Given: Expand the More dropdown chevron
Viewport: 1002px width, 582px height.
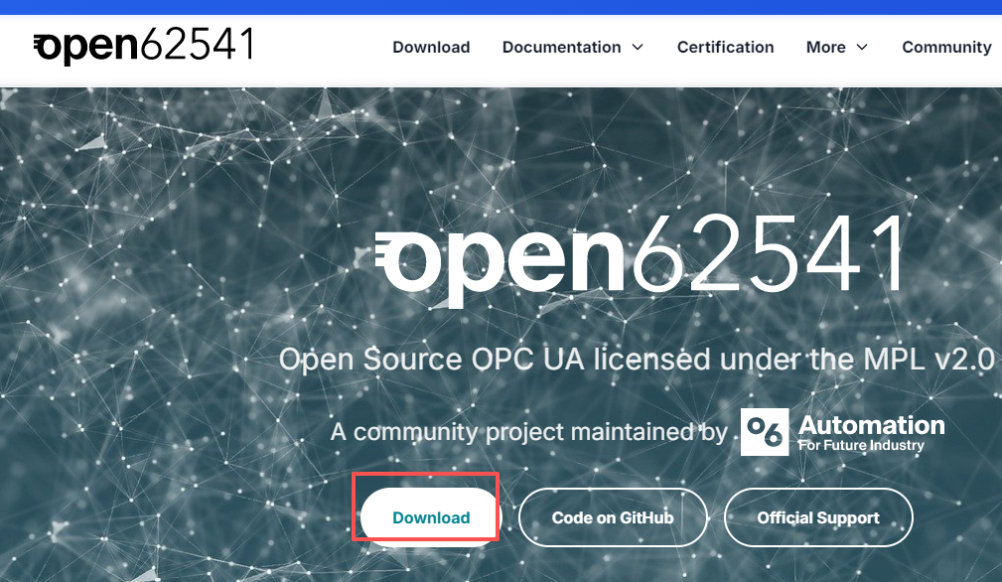Looking at the screenshot, I should 861,48.
